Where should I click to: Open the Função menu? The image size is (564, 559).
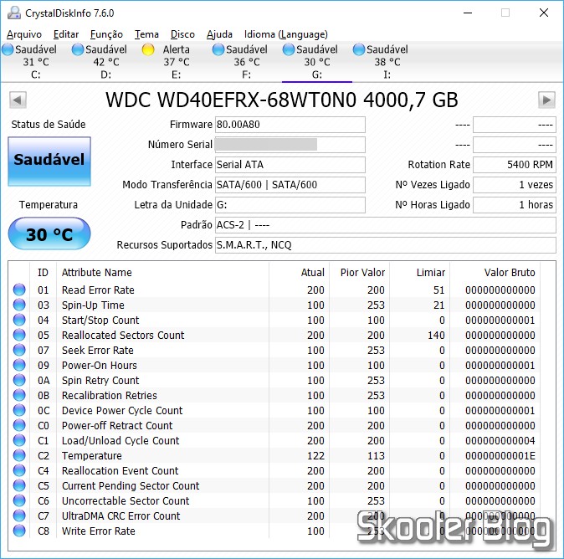click(x=106, y=34)
